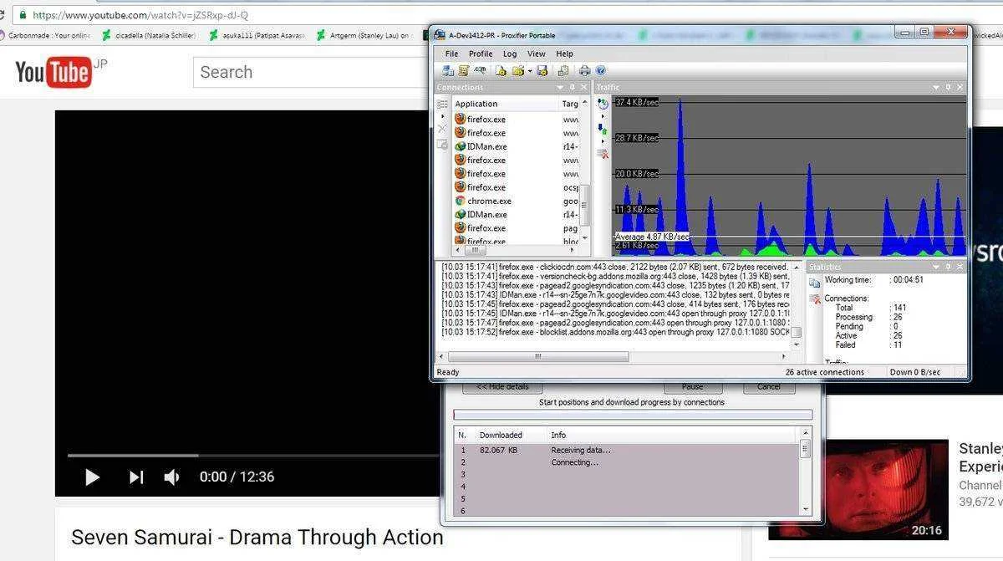Click the toolbar icon left of the printer
Screen dimensions: 1003x561
(x=563, y=71)
